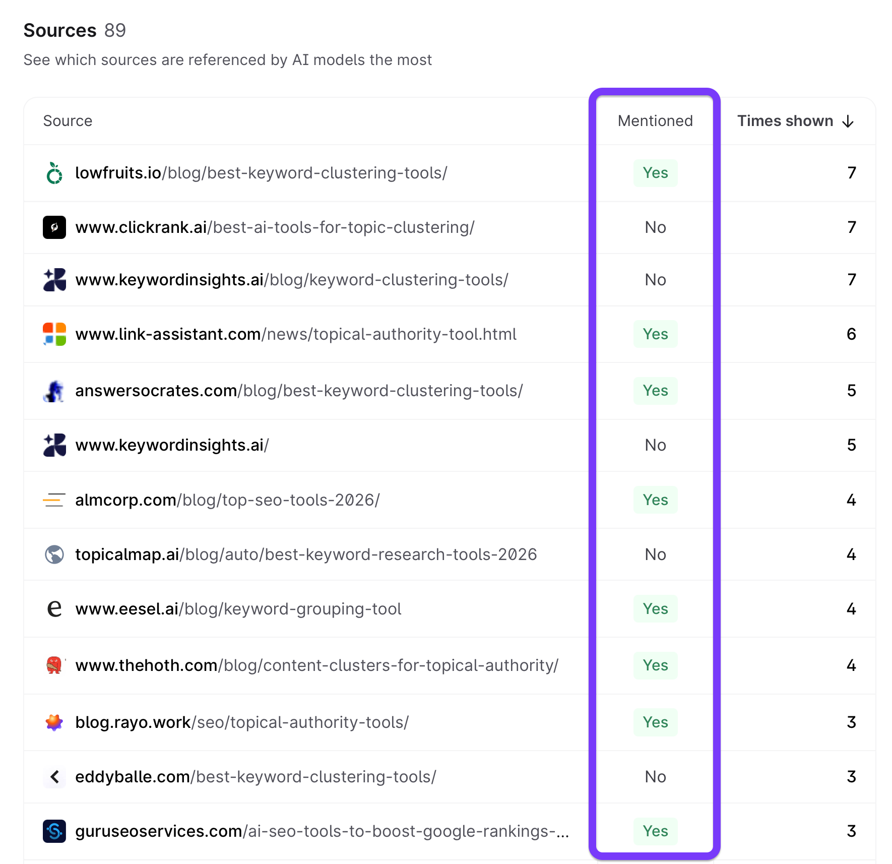
Task: Open the www.keywordinsights.ai/ homepage link
Action: tap(172, 445)
